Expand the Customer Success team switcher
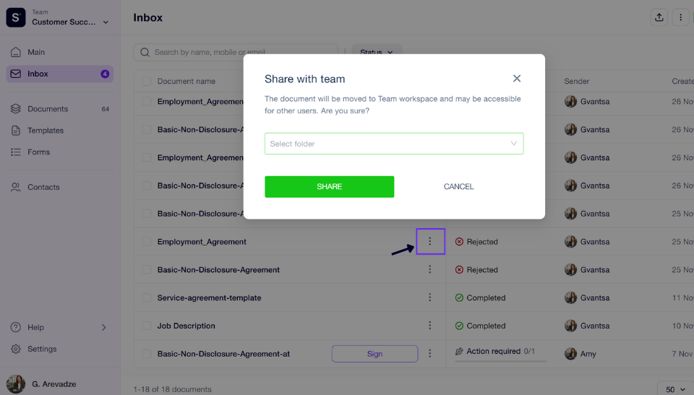The height and width of the screenshot is (395, 694). [106, 22]
